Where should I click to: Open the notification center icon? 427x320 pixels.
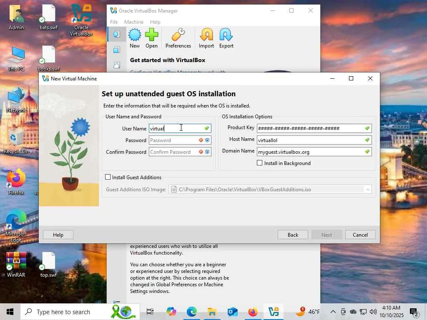coord(414,312)
